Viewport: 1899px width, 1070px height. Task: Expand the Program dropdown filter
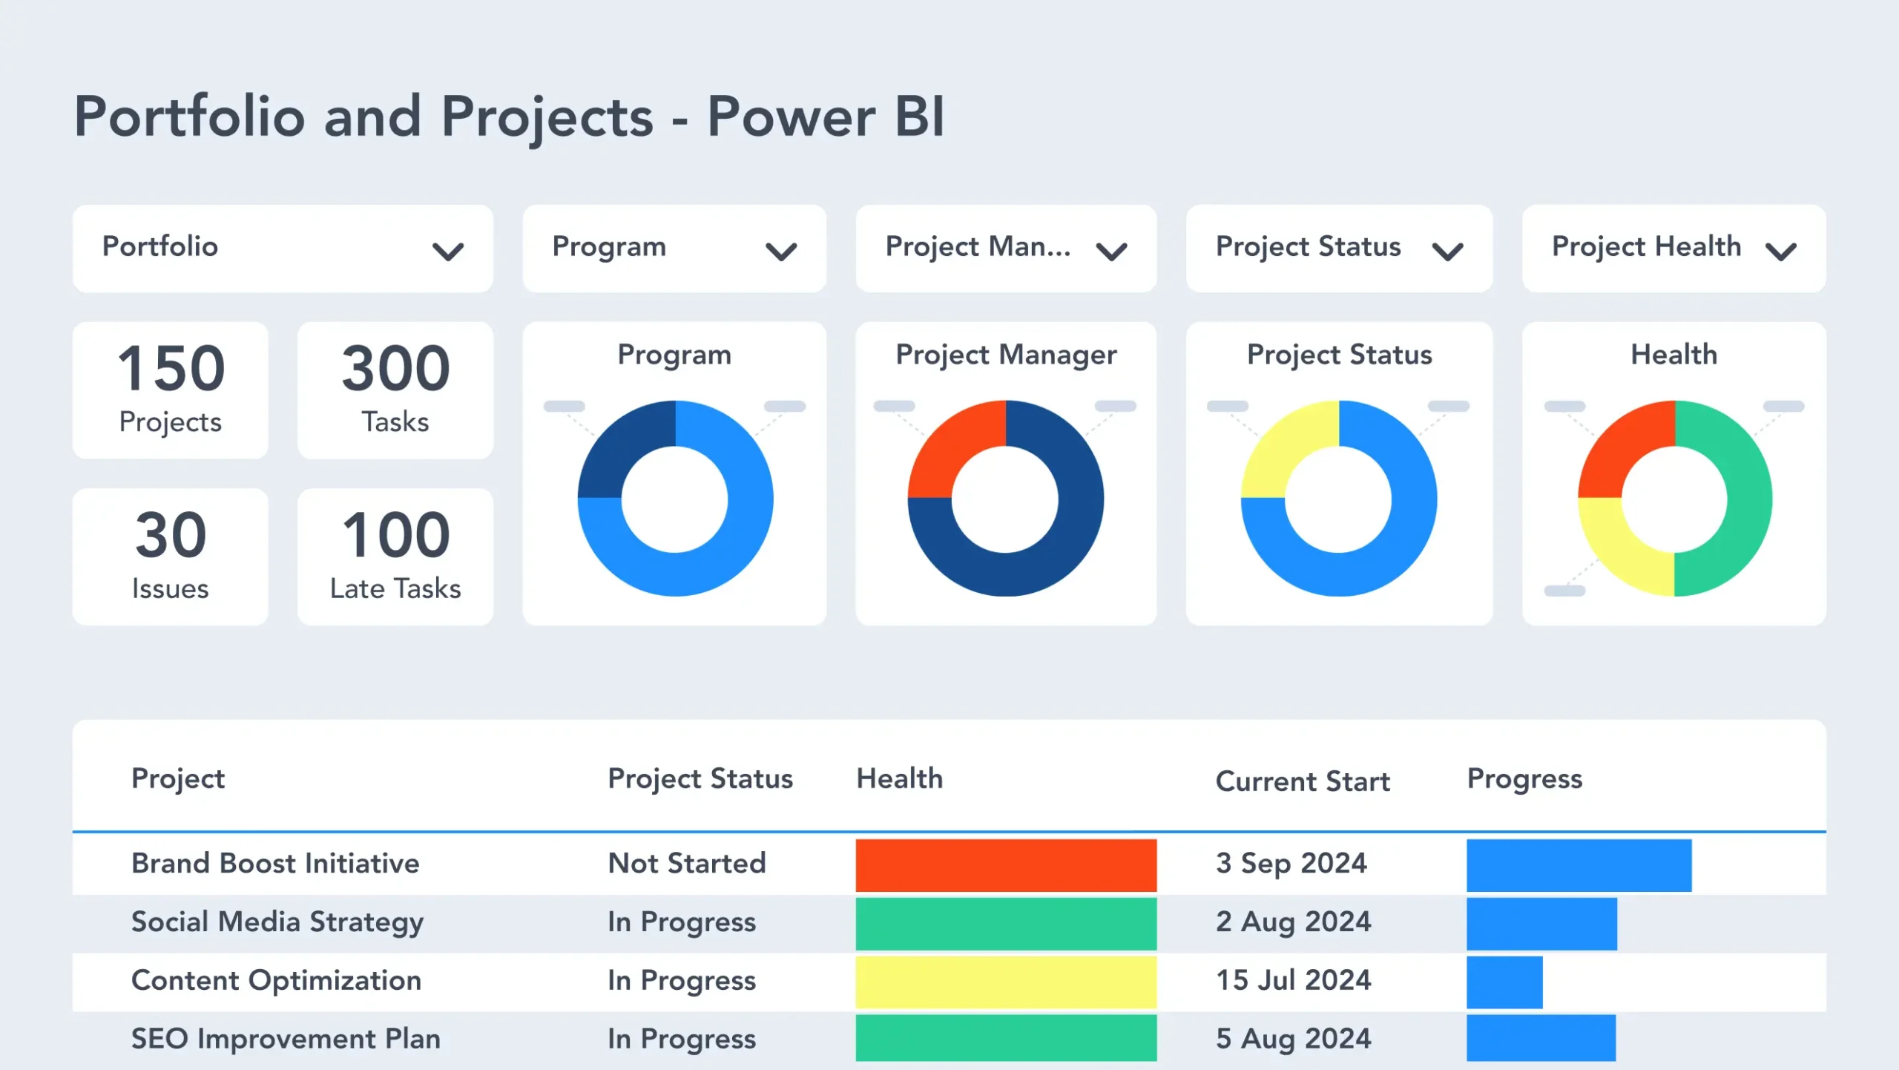[x=783, y=249]
